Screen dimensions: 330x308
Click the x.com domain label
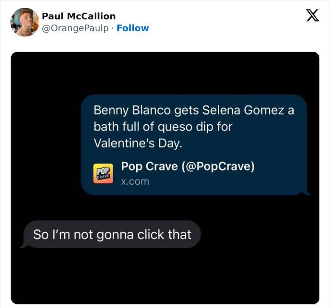click(x=135, y=181)
